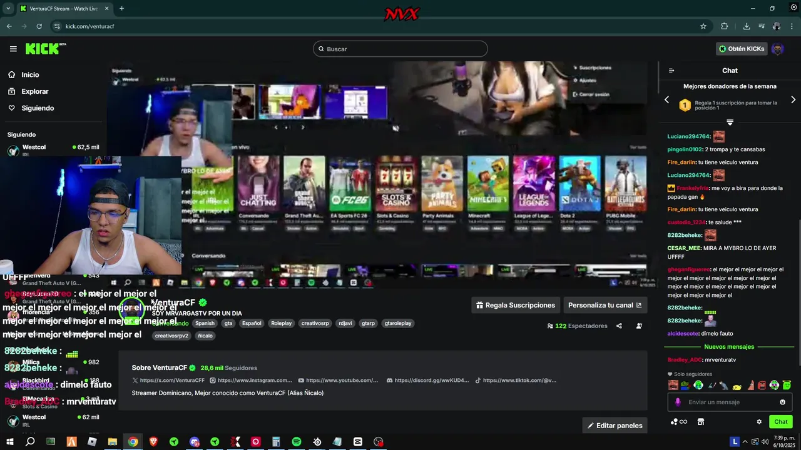Reload the page
The image size is (801, 450).
[39, 26]
